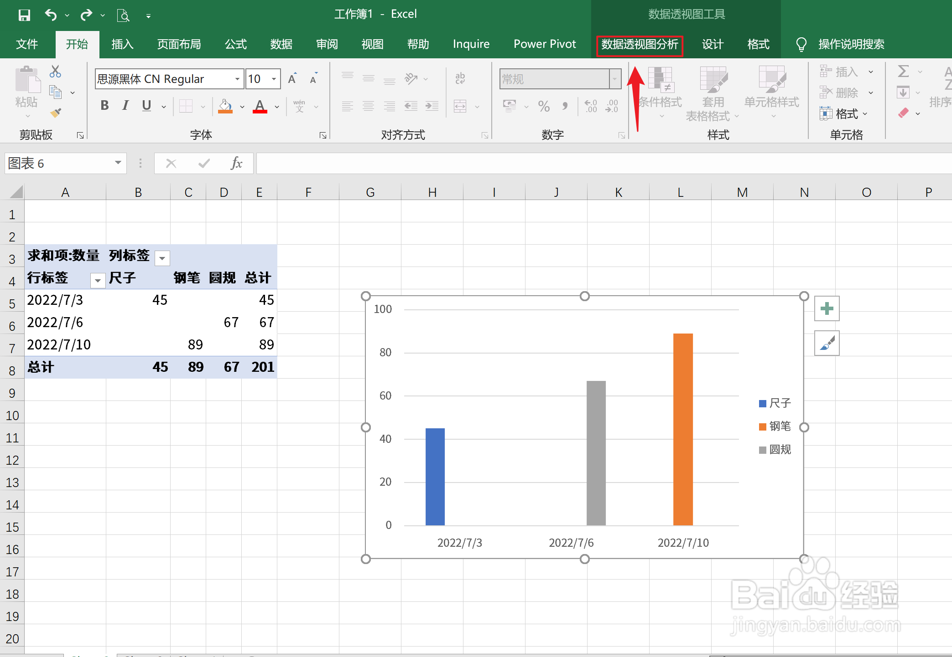Click the Undo arrow icon

coord(50,15)
